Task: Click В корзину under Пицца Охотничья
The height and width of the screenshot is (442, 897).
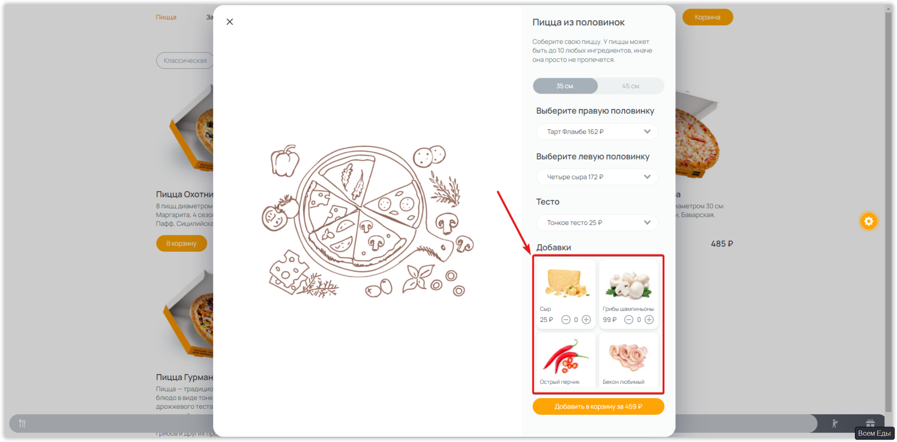Action: click(182, 243)
